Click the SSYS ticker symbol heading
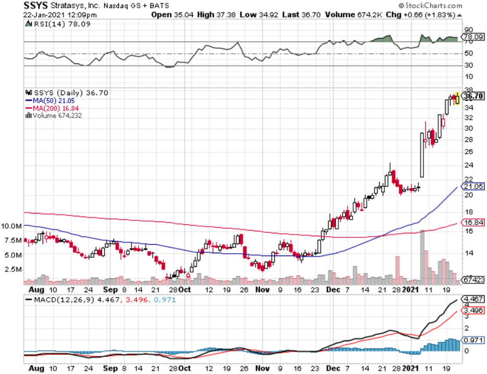 pyautogui.click(x=36, y=5)
